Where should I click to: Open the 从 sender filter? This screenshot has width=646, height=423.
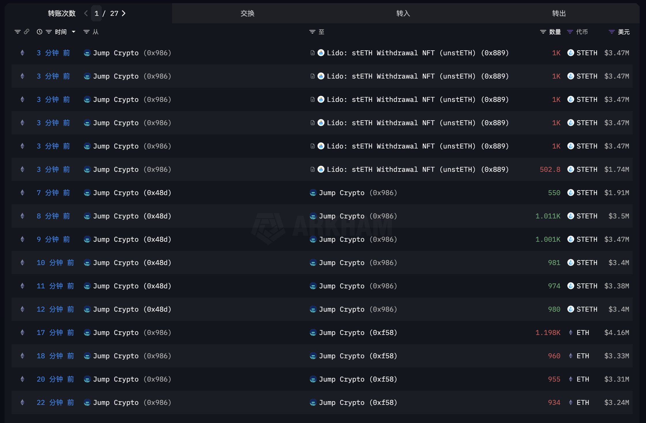pyautogui.click(x=86, y=32)
